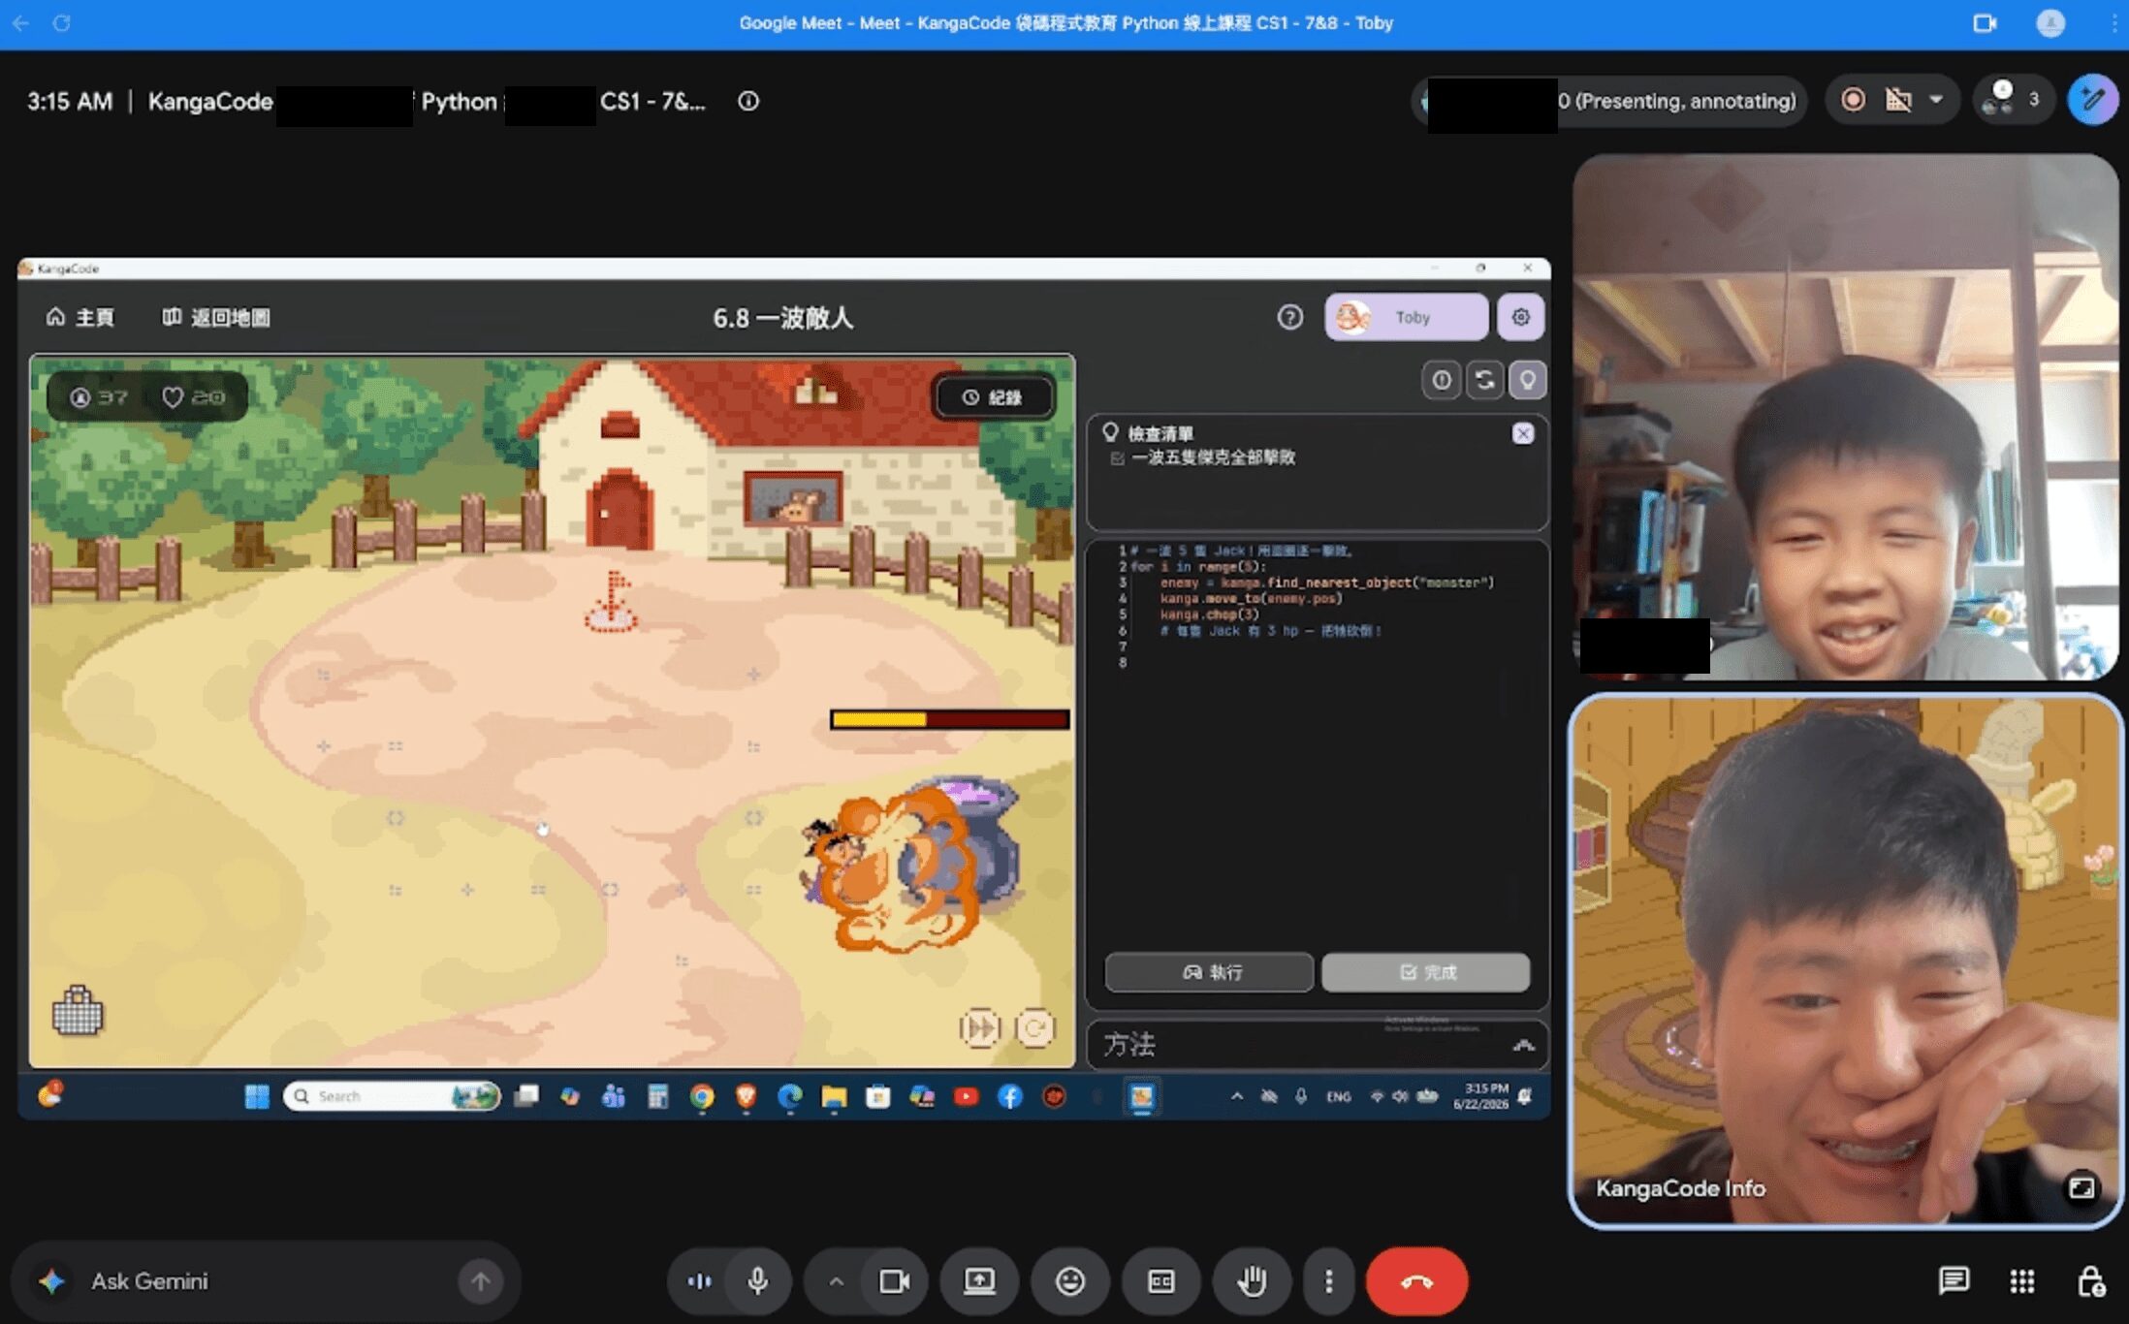Image resolution: width=2129 pixels, height=1324 pixels.
Task: Open Chrome from the shared Windows taskbar
Action: 702,1096
